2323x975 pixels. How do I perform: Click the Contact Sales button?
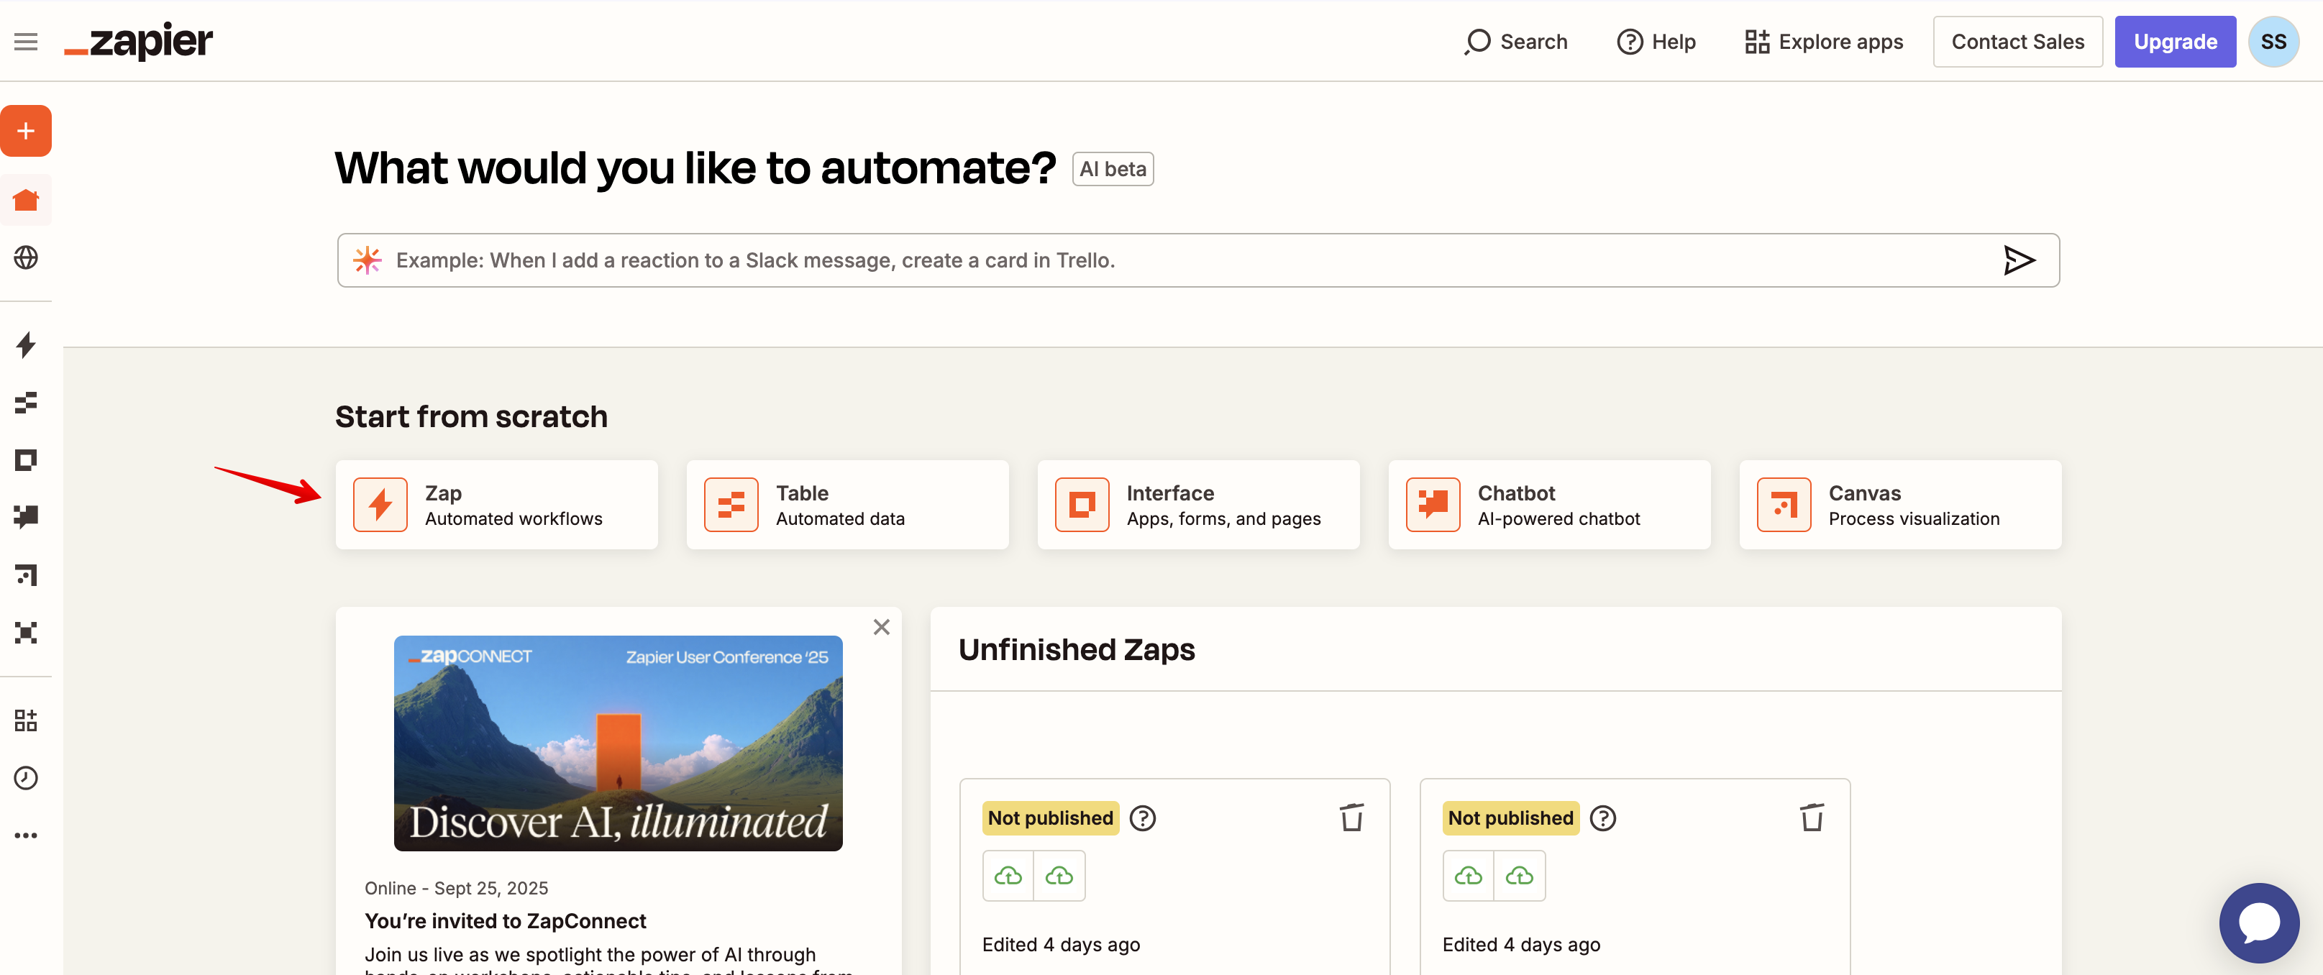coord(2017,42)
